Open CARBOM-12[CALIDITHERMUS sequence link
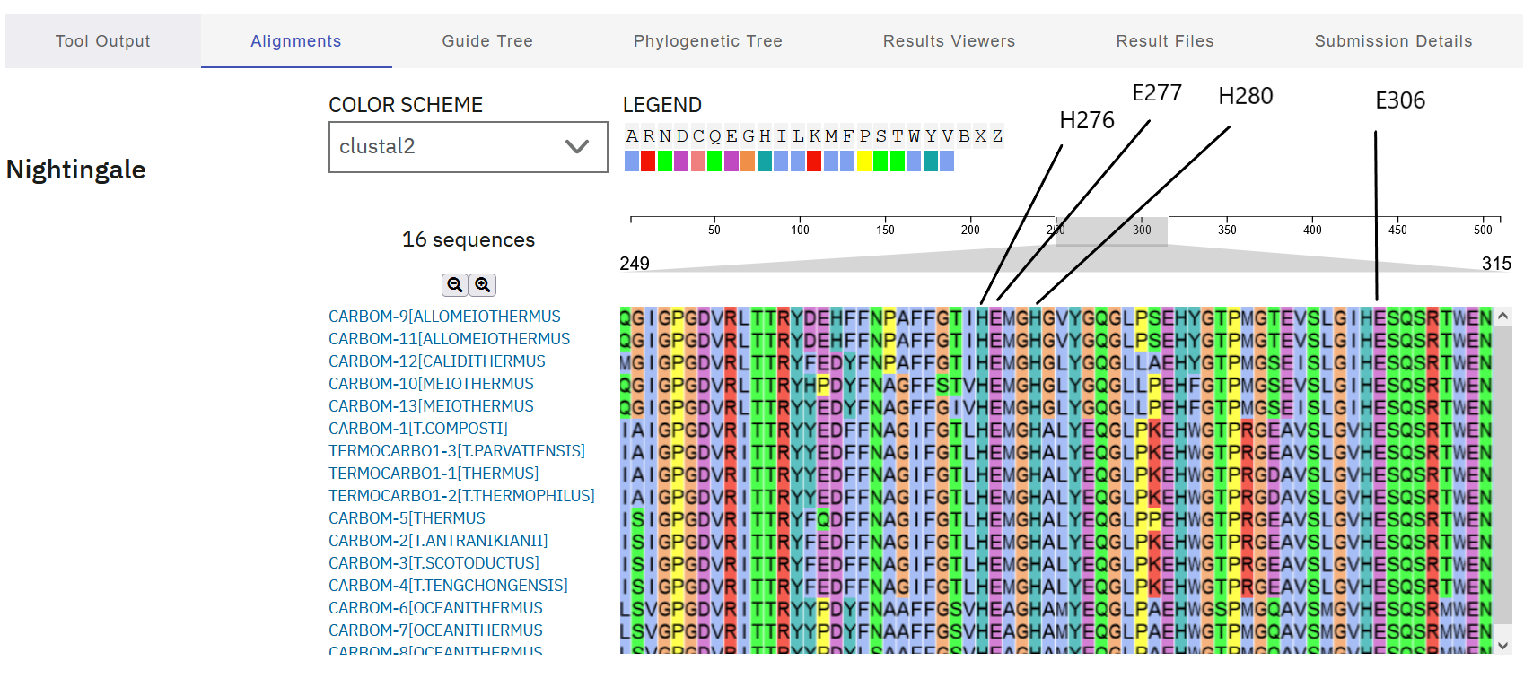 click(x=437, y=361)
